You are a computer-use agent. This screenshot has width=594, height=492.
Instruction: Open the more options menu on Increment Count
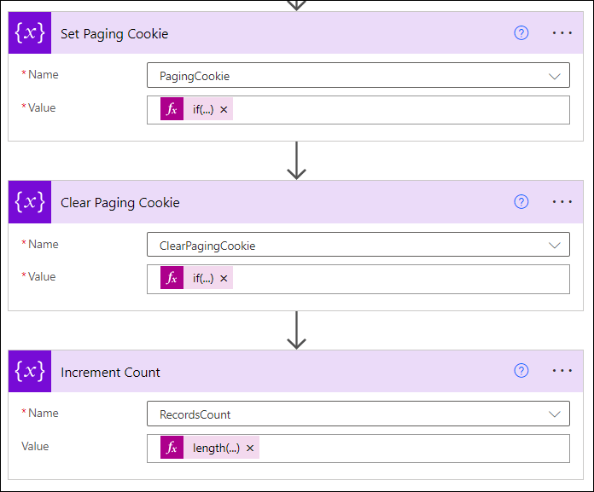[562, 371]
